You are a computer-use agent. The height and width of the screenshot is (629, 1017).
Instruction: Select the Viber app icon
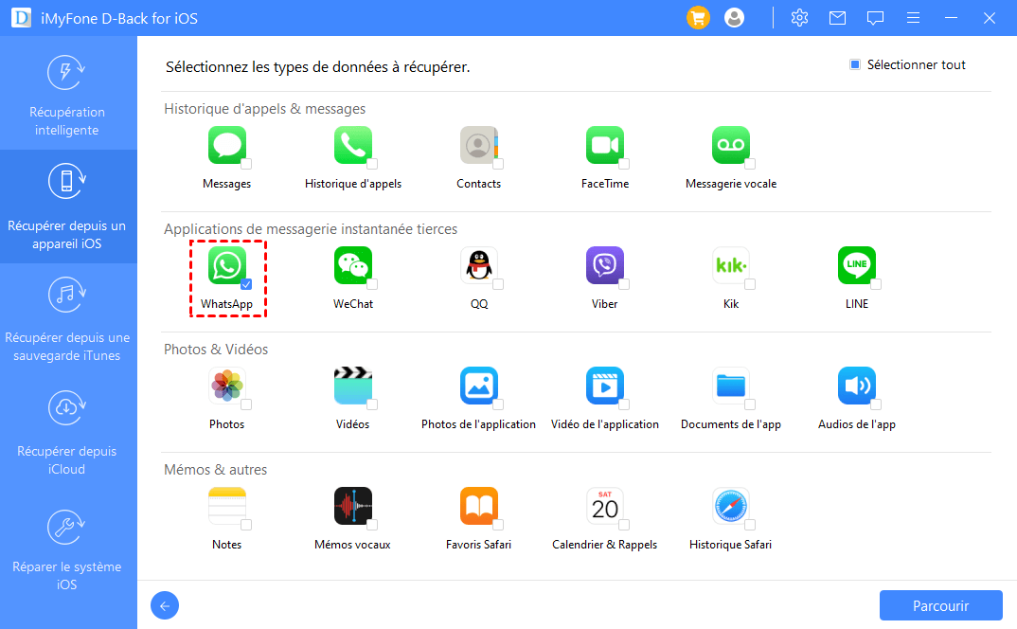click(604, 266)
